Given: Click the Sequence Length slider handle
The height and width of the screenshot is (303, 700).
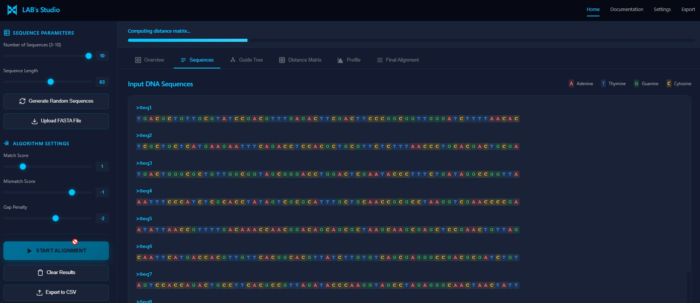Looking at the screenshot, I should click(x=51, y=82).
